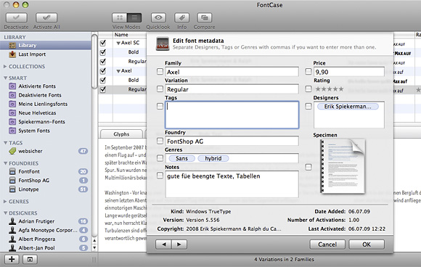Click the Compare toolbar icon
Viewport: 421px width, 267px height.
coord(205,17)
